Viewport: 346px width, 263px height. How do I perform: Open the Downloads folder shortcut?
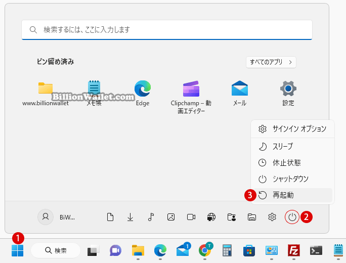[x=130, y=217]
